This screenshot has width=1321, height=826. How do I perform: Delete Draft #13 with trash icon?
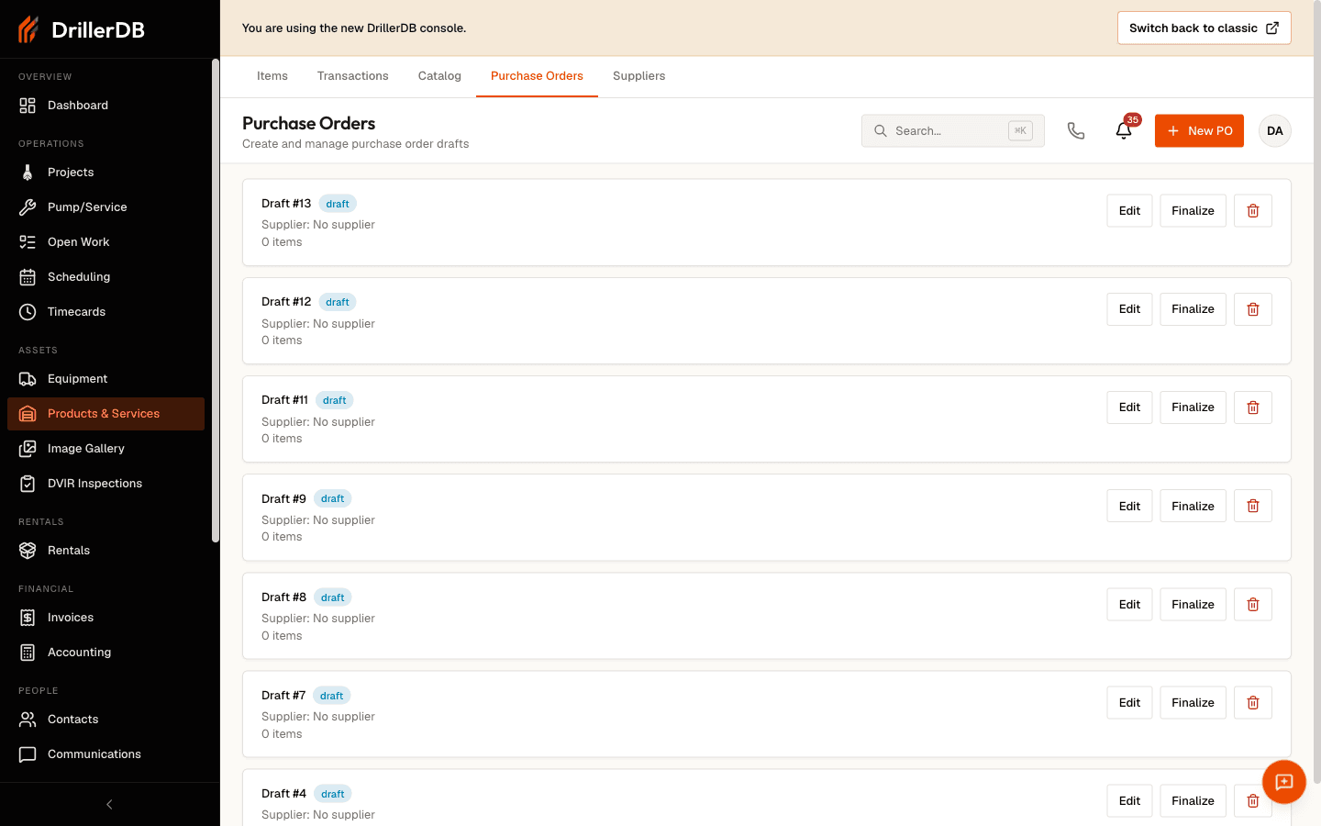[x=1253, y=211]
